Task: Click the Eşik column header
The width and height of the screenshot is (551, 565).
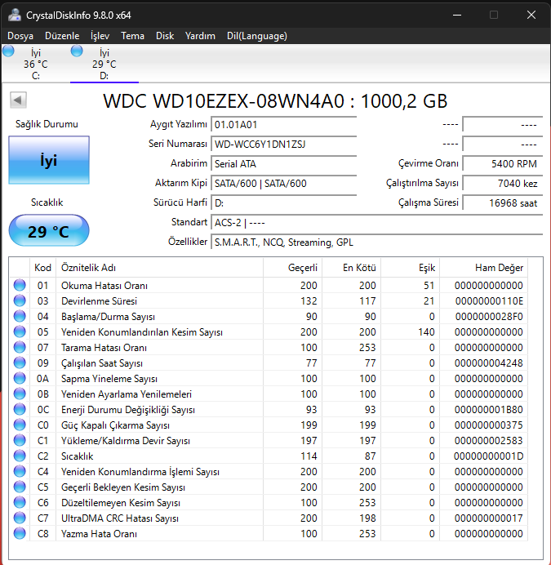Action: click(x=410, y=268)
